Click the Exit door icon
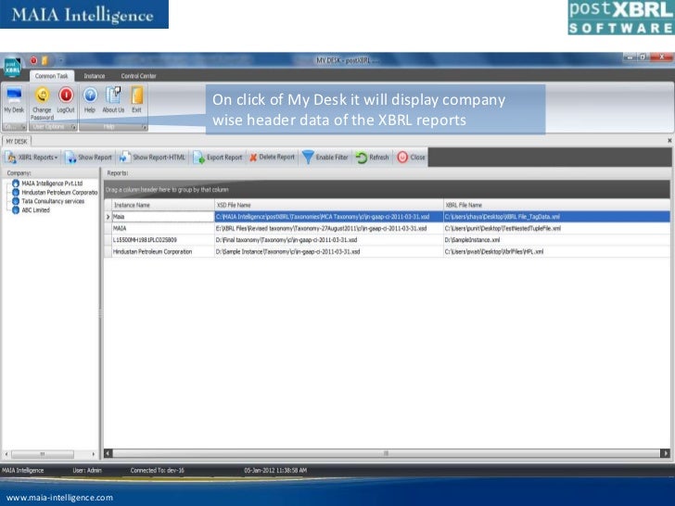 pyautogui.click(x=137, y=95)
